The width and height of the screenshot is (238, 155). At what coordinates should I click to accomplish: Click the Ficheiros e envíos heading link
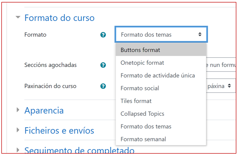[x=59, y=130]
